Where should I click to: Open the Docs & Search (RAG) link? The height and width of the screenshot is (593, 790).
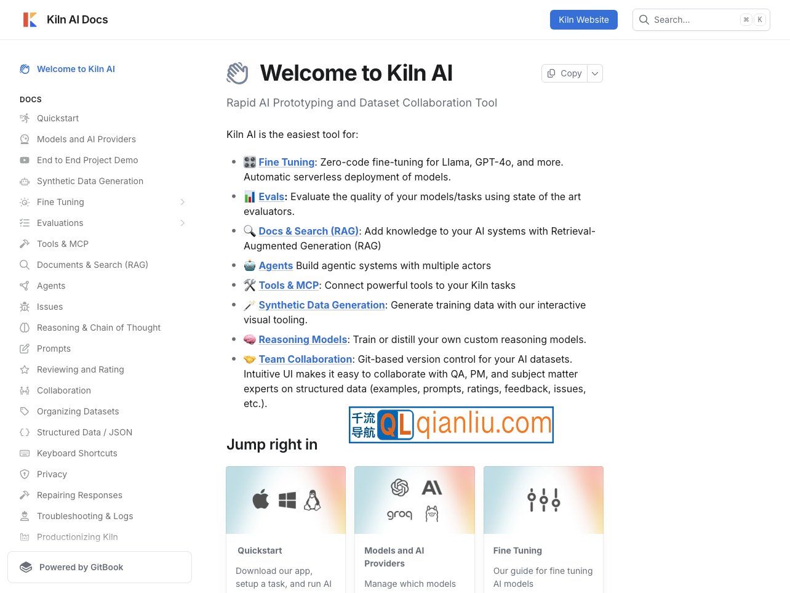(x=308, y=231)
